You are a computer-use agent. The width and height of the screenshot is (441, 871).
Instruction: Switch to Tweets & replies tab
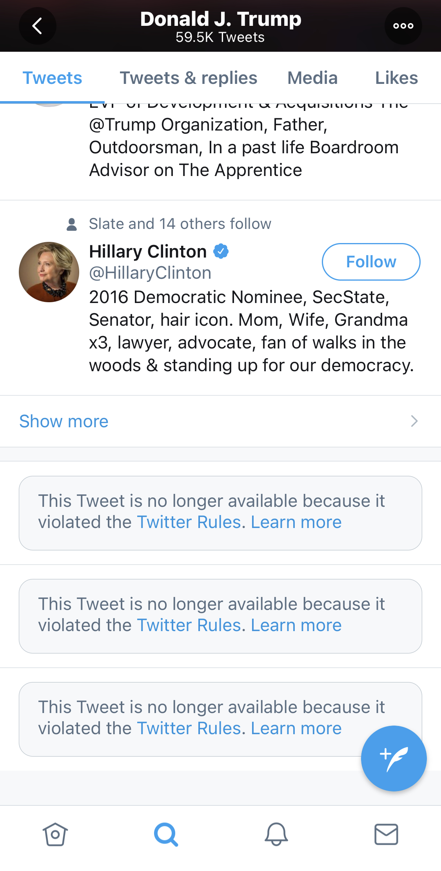tap(188, 78)
